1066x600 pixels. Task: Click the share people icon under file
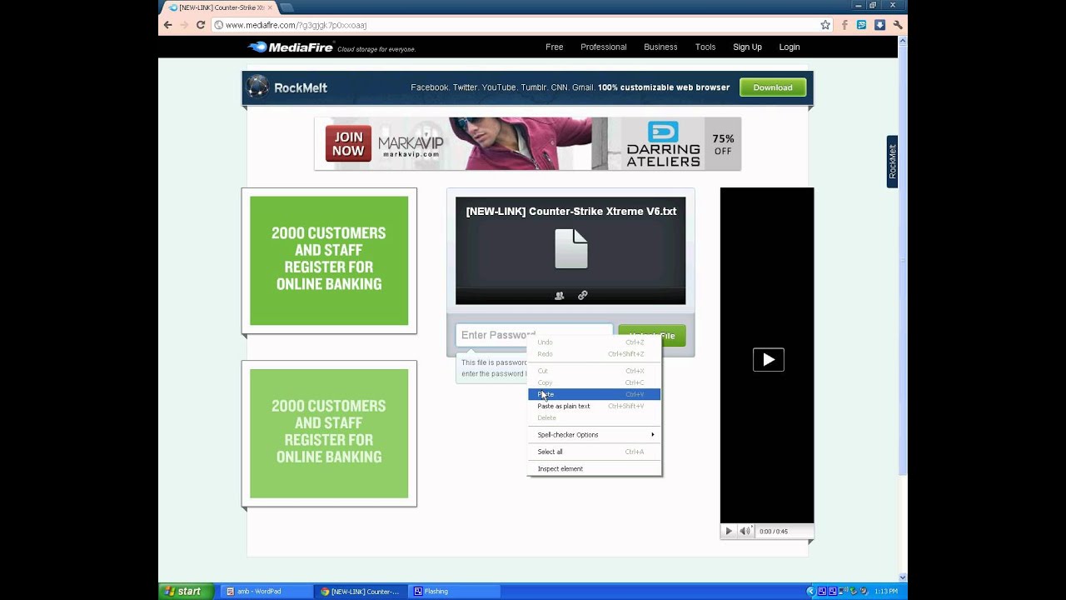[560, 295]
